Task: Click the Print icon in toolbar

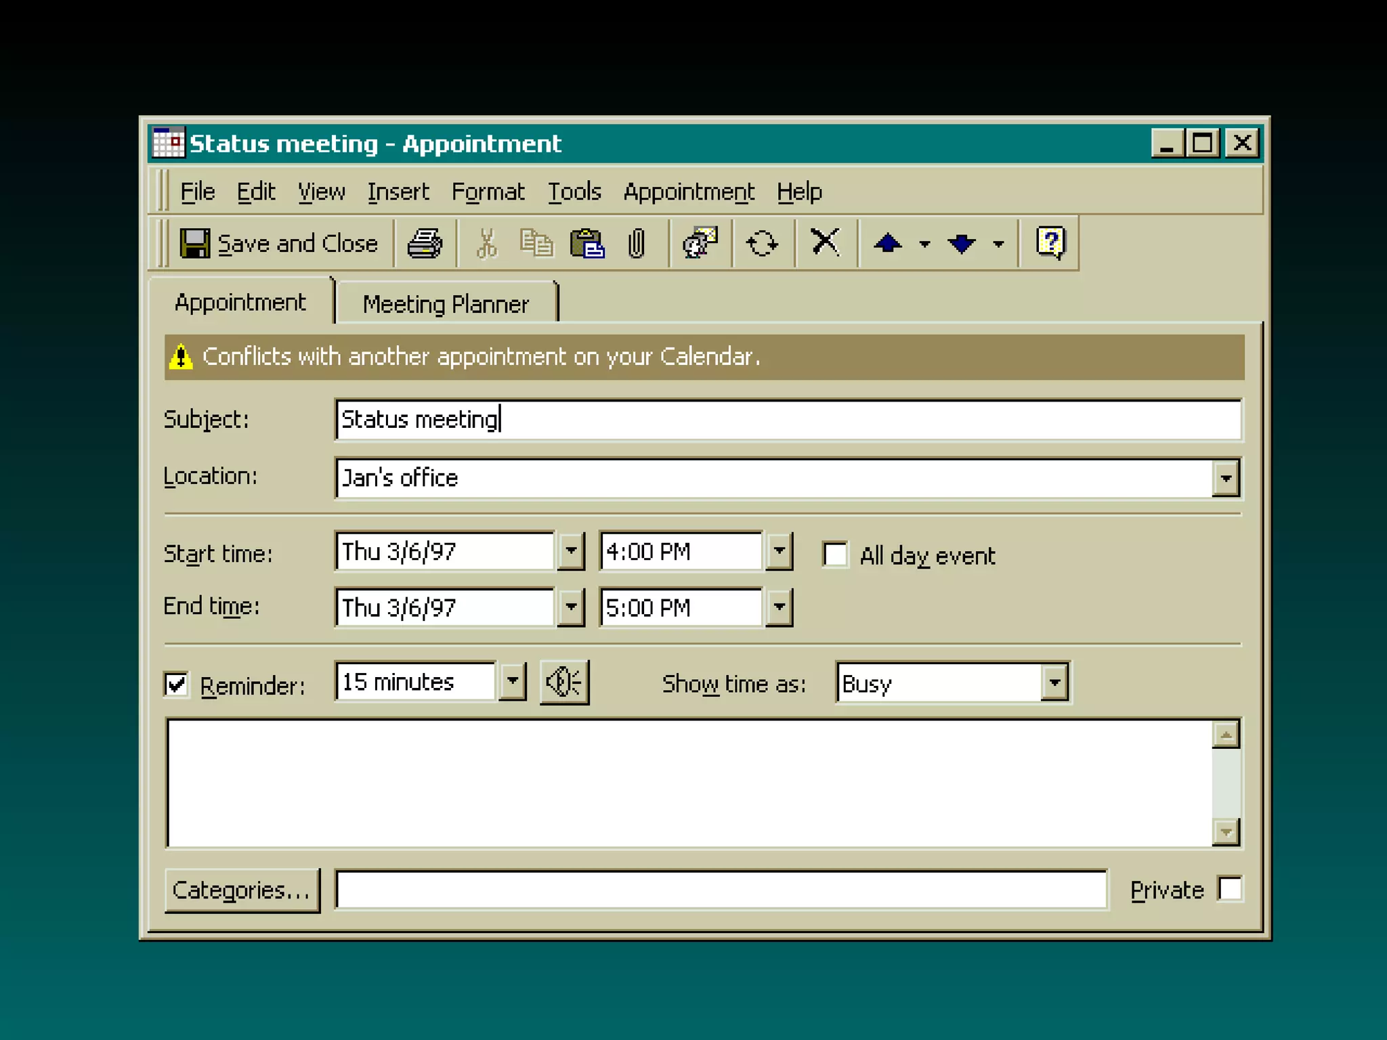Action: tap(425, 243)
